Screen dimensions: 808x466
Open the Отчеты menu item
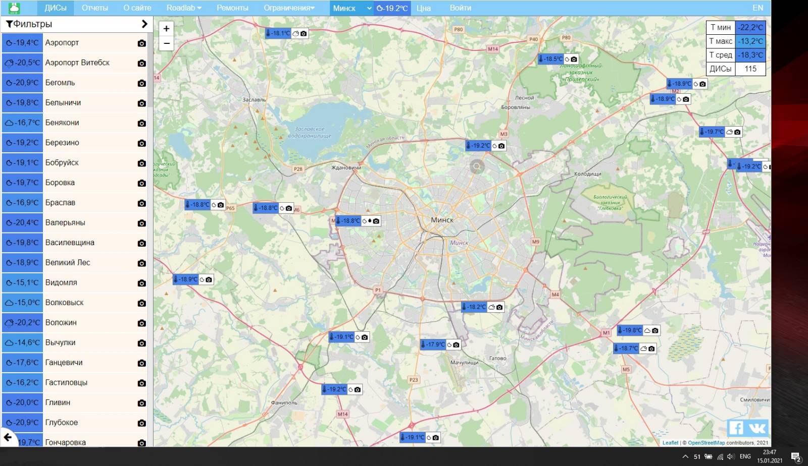[x=95, y=8]
